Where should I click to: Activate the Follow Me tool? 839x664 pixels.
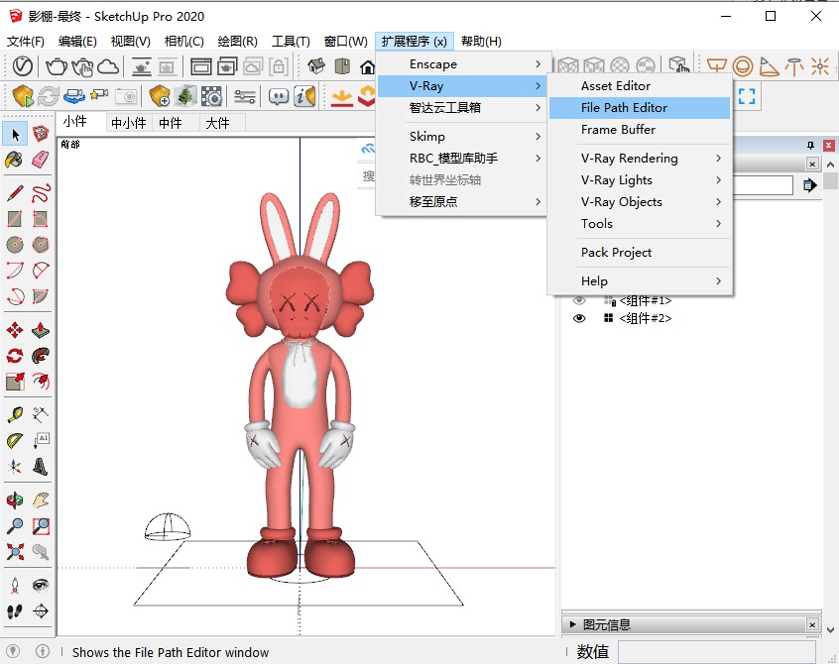41,356
